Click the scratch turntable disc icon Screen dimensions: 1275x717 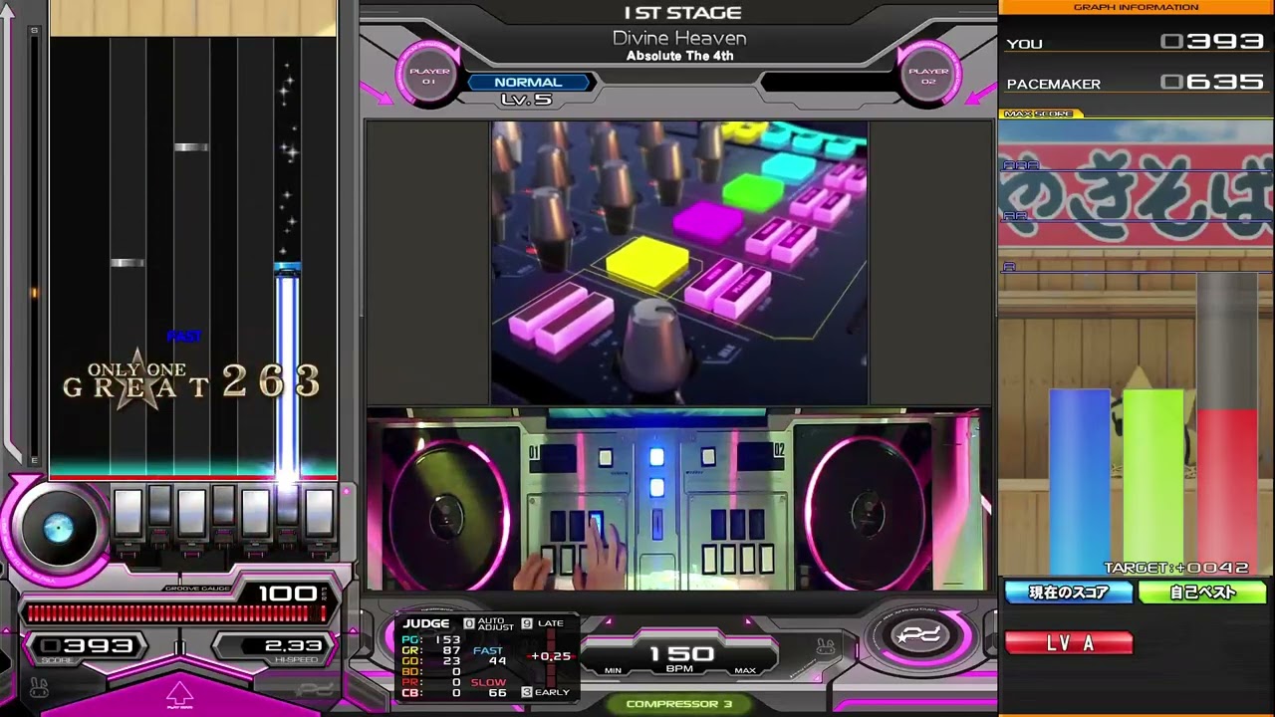[59, 529]
